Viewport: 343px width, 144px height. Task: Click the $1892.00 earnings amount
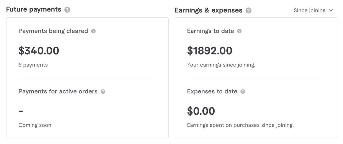[x=210, y=51]
